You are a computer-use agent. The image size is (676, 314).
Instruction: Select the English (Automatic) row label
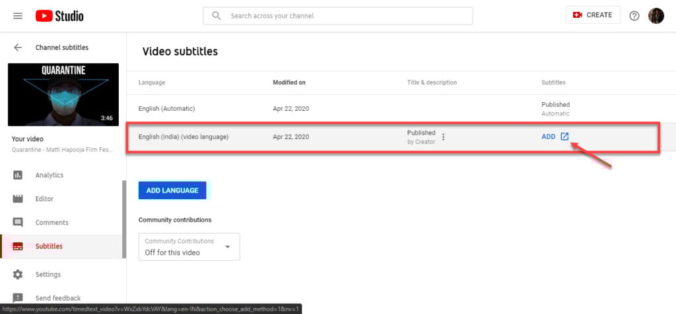pyautogui.click(x=167, y=109)
